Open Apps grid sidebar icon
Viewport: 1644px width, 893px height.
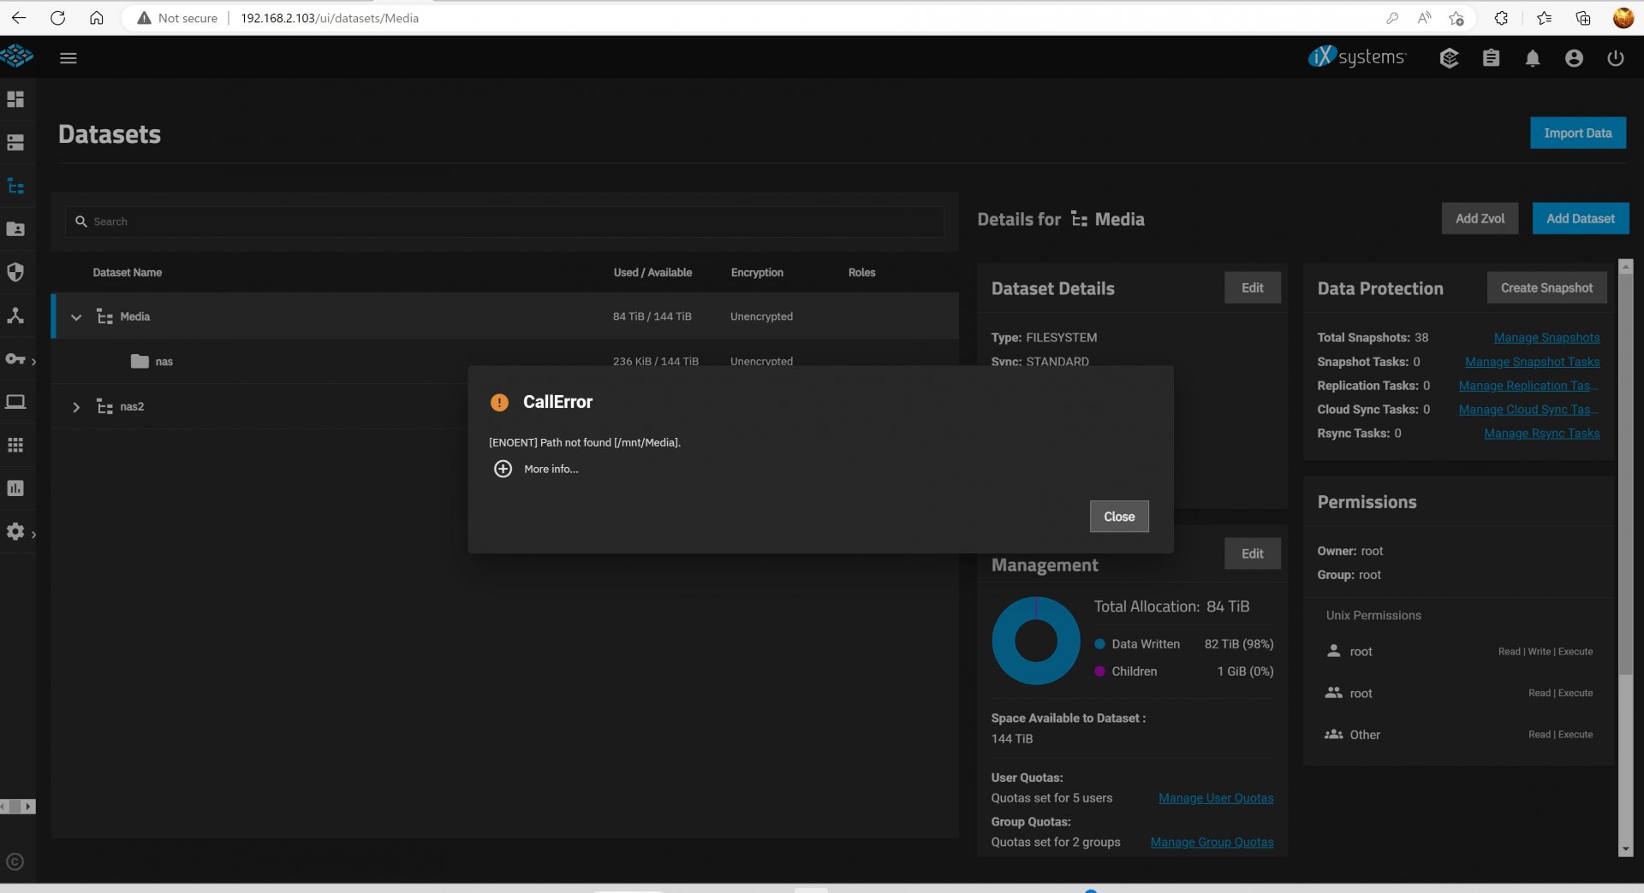point(15,445)
